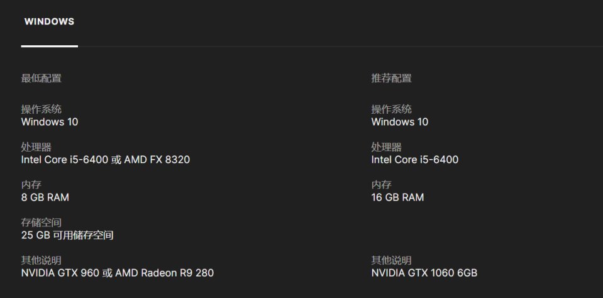
Task: Click the 最低配置 heading
Action: pos(41,79)
